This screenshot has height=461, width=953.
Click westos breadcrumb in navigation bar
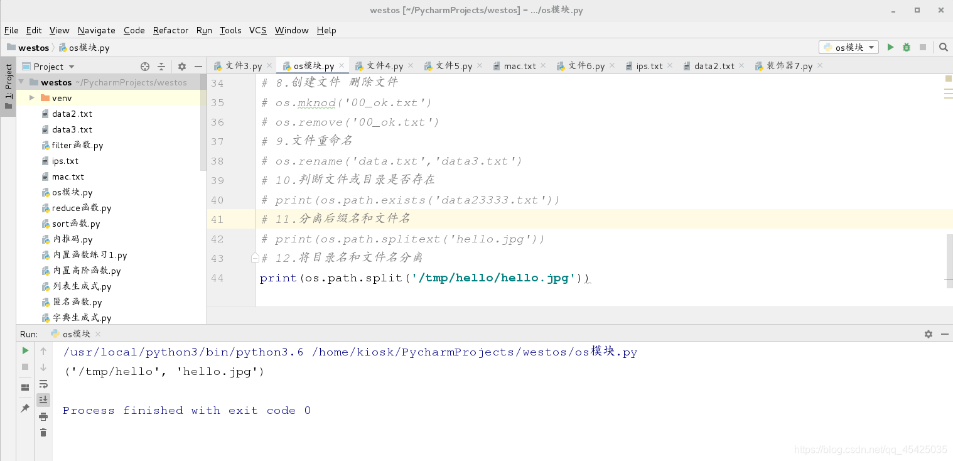[28, 48]
